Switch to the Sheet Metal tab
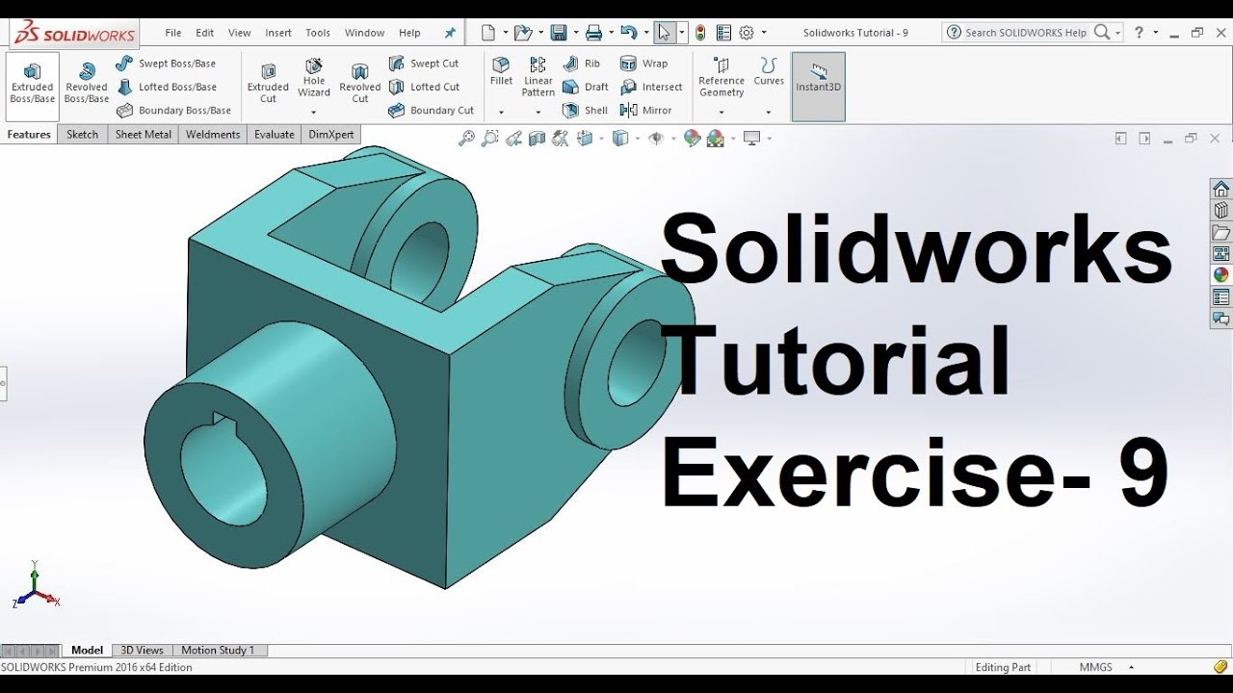Viewport: 1233px width, 693px height. [144, 135]
